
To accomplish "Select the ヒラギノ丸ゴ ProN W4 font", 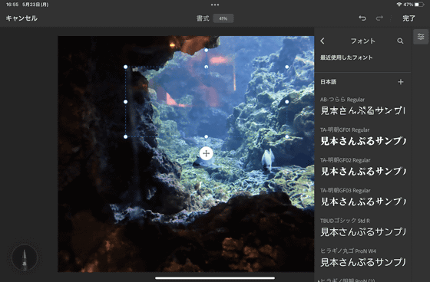I will [362, 258].
